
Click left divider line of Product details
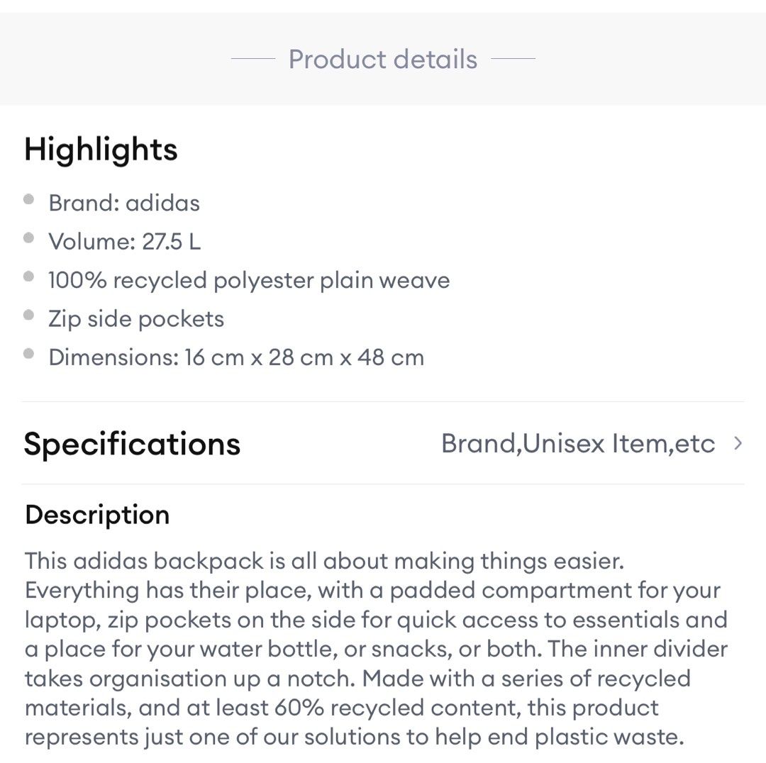(x=253, y=59)
